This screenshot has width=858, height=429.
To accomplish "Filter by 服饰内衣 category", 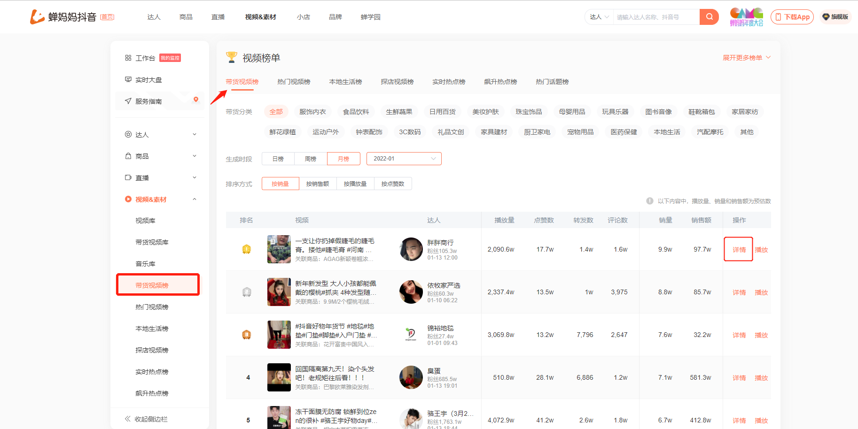I will pyautogui.click(x=313, y=112).
